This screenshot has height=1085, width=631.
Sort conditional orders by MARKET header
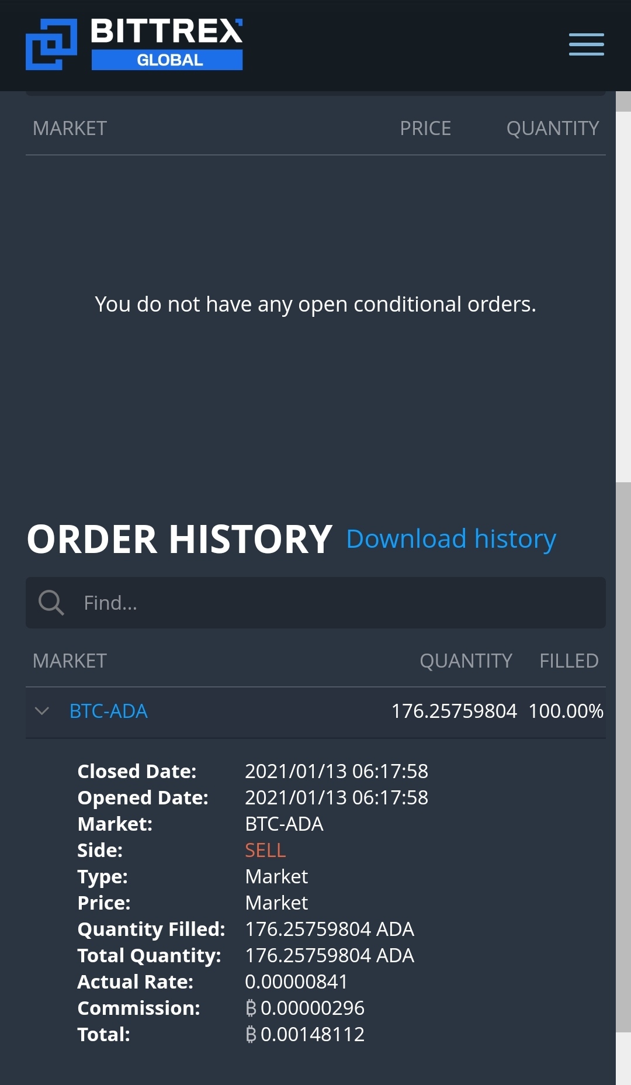[70, 129]
